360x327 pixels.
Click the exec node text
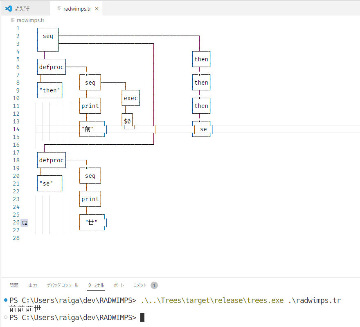[x=130, y=98]
